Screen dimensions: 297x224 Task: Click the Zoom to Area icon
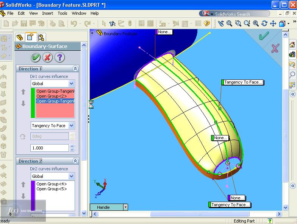[238, 23]
